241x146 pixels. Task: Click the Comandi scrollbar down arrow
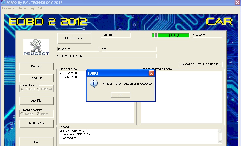(x=220, y=142)
